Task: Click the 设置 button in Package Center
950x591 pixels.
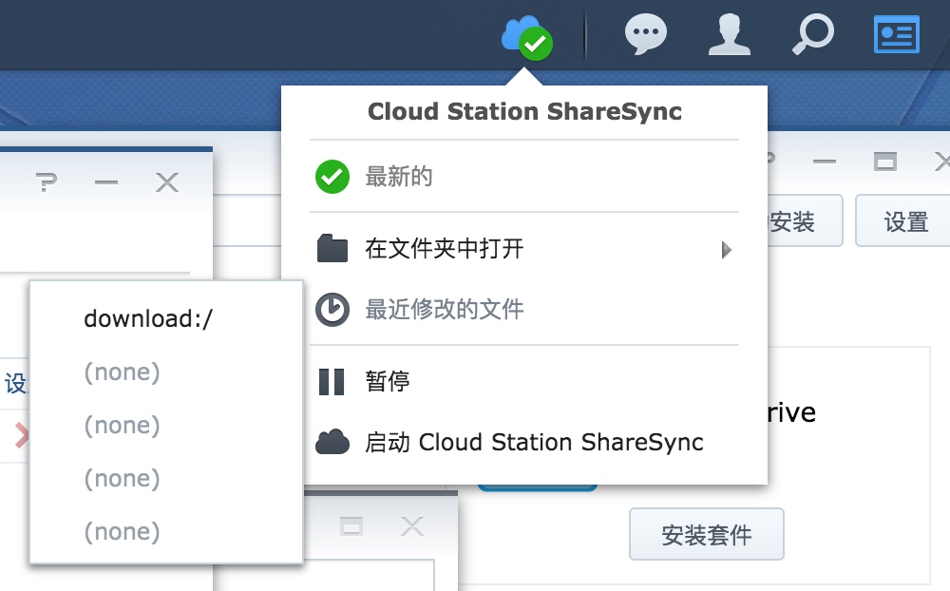Action: click(904, 221)
